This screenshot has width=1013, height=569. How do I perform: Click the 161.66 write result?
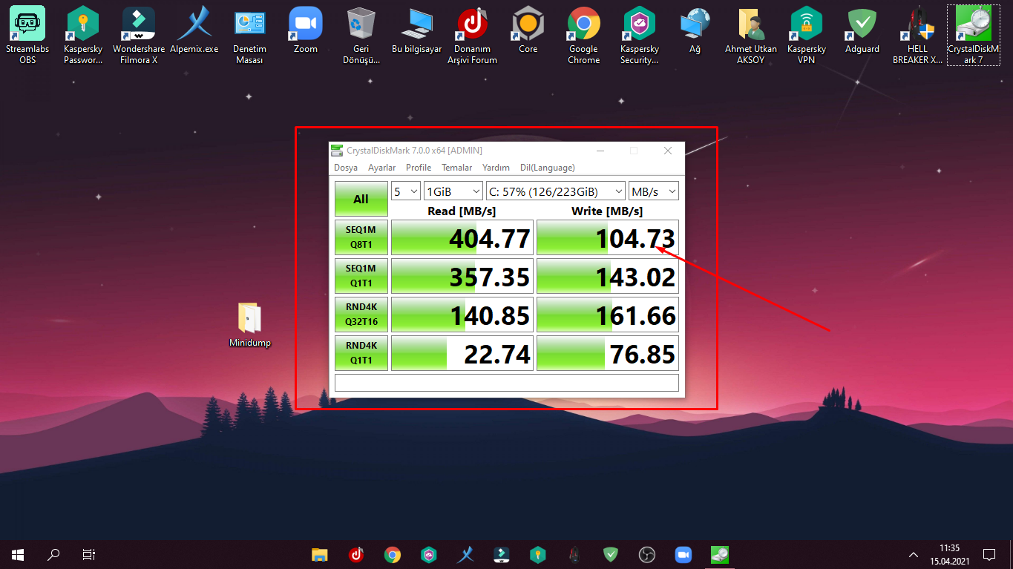click(608, 315)
